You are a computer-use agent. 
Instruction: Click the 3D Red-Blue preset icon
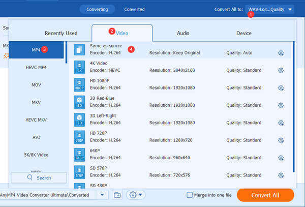coord(79,102)
